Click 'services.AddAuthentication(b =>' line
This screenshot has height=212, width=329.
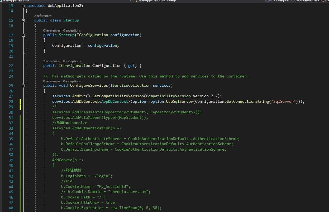click(x=87, y=128)
